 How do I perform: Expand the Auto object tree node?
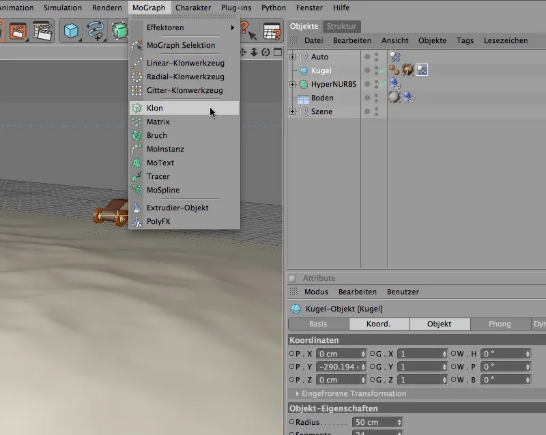click(x=293, y=57)
